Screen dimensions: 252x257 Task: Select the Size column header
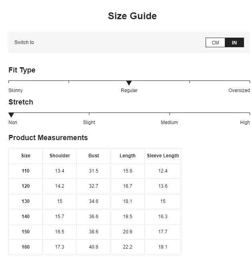tap(26, 156)
